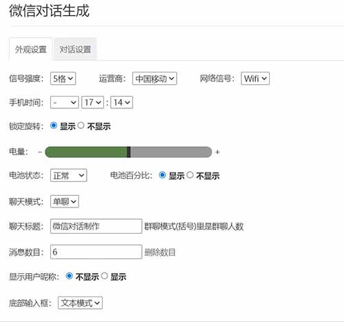Screen dimensions: 344x322
Task: Click the 群聊模式(括号)里是群聊人数 hint text
Action: tap(194, 226)
